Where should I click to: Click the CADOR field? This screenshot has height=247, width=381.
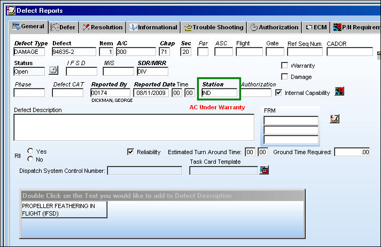click(349, 52)
